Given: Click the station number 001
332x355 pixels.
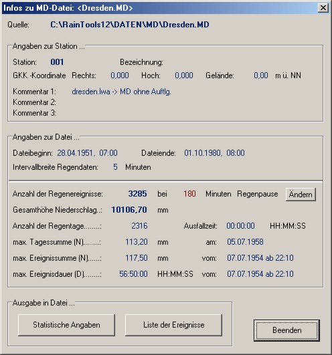Looking at the screenshot, I should coord(57,62).
